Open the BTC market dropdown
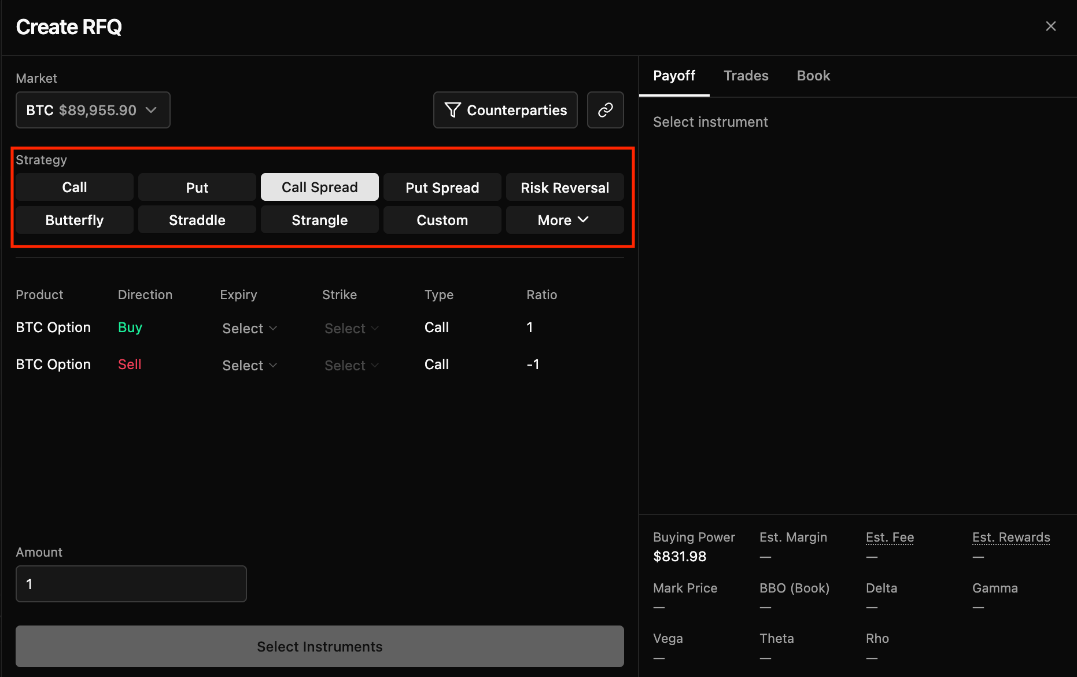Screen dimensions: 1077x677 (x=93, y=110)
